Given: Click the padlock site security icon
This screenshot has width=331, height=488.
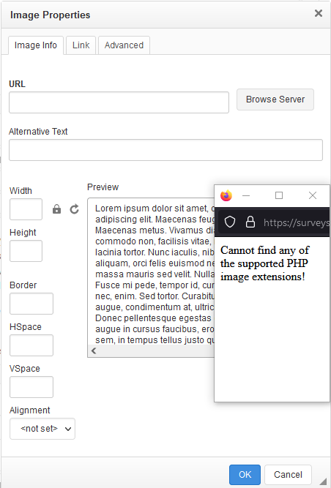Looking at the screenshot, I should 250,222.
